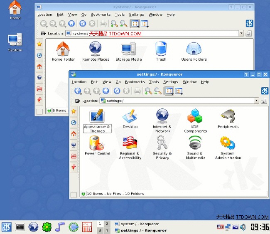Launch web browser globe on panel
Viewport: 270px width, 234px height.
click(33, 227)
